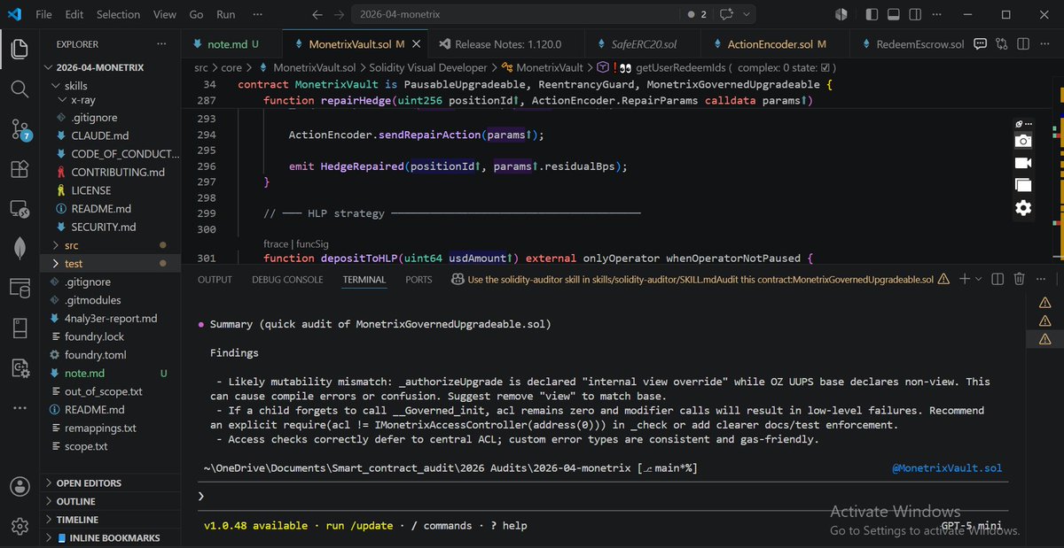The height and width of the screenshot is (548, 1064).
Task: Open CLAUDE.md in the explorer
Action: 99,136
